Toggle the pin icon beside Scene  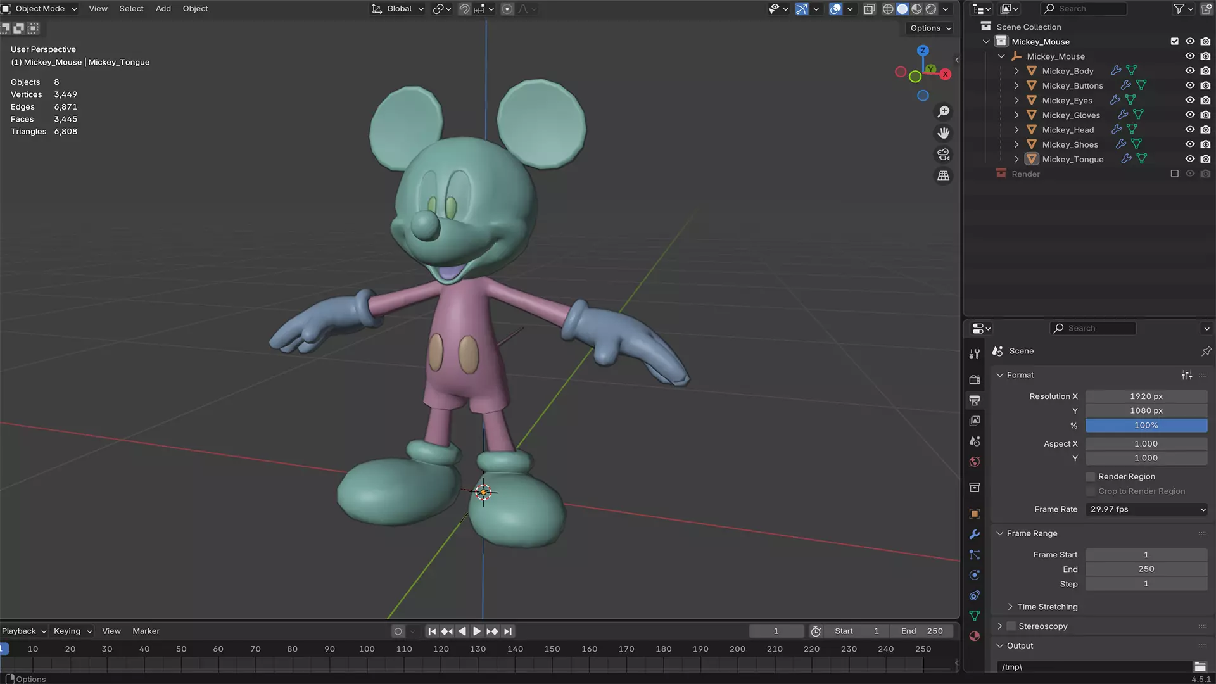click(1206, 351)
